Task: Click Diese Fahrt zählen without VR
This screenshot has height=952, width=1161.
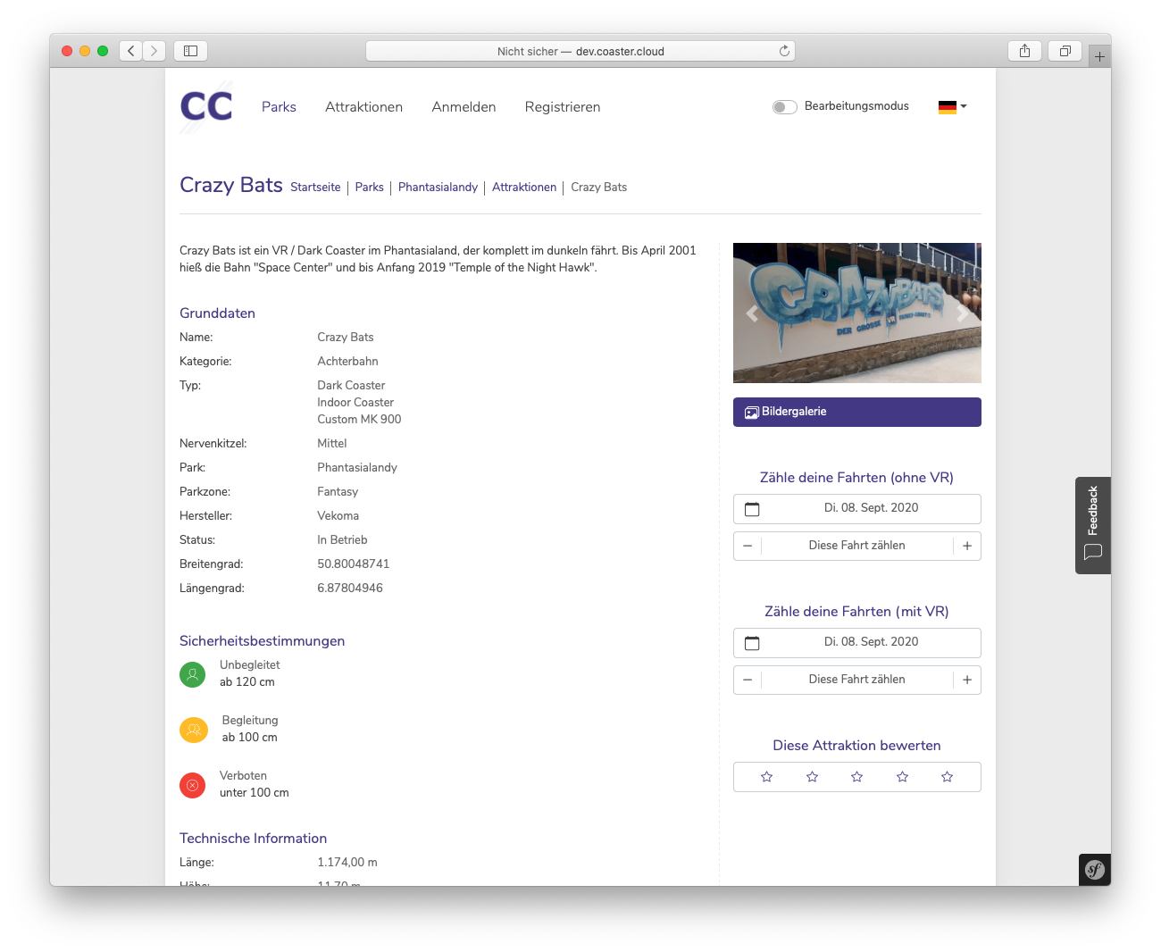Action: click(x=857, y=546)
